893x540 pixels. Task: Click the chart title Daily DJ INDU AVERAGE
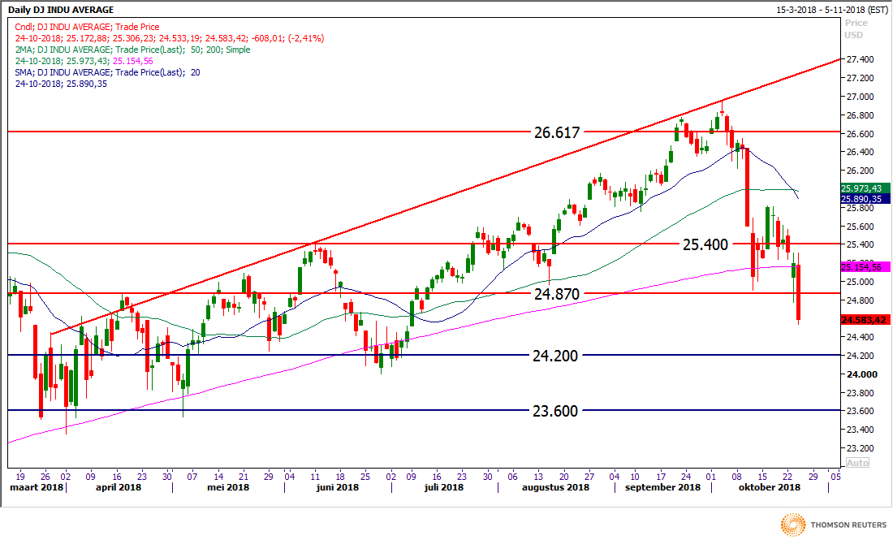62,10
